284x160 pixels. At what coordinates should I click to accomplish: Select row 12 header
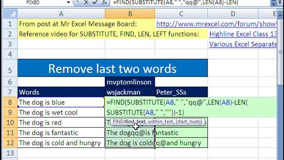tap(10, 143)
